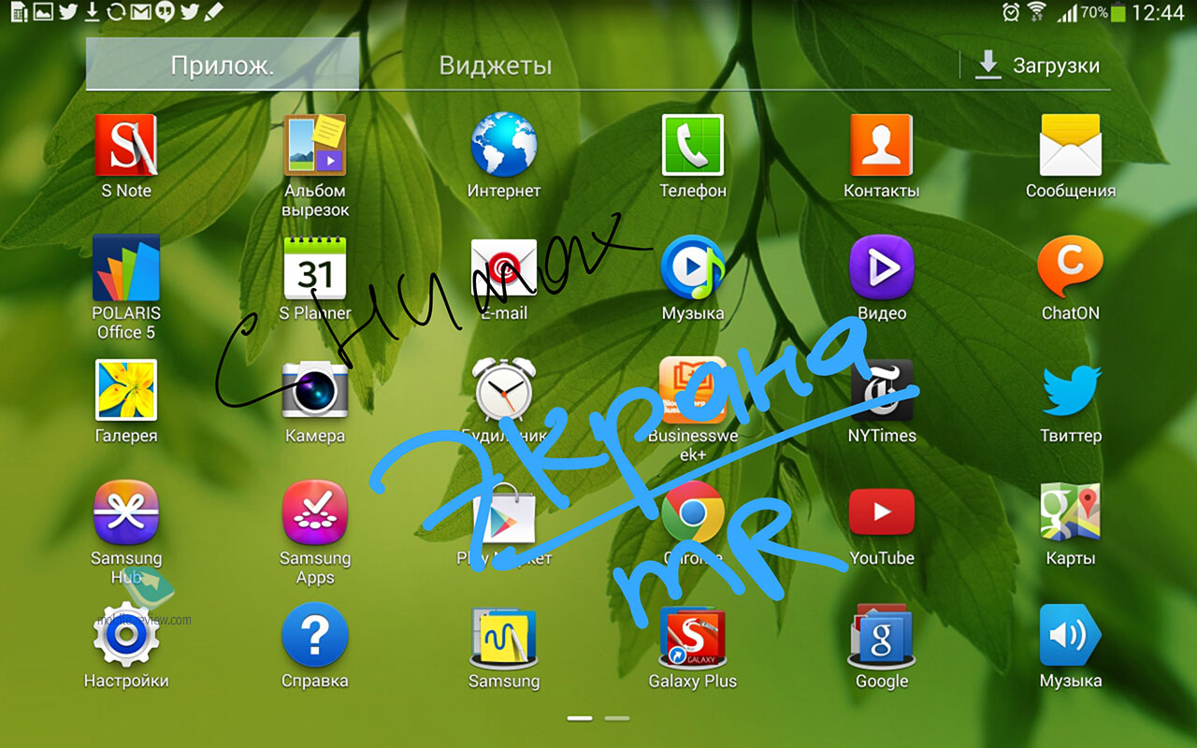Open S Planner calendar
The width and height of the screenshot is (1197, 748).
315,267
